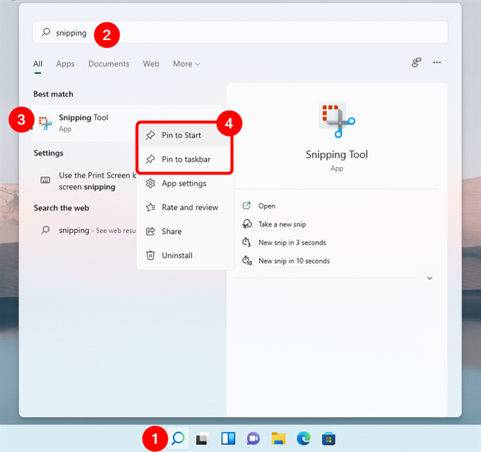Screen dimensions: 481x452
Task: Launch Microsoft Edge from the taskbar
Action: [304, 439]
